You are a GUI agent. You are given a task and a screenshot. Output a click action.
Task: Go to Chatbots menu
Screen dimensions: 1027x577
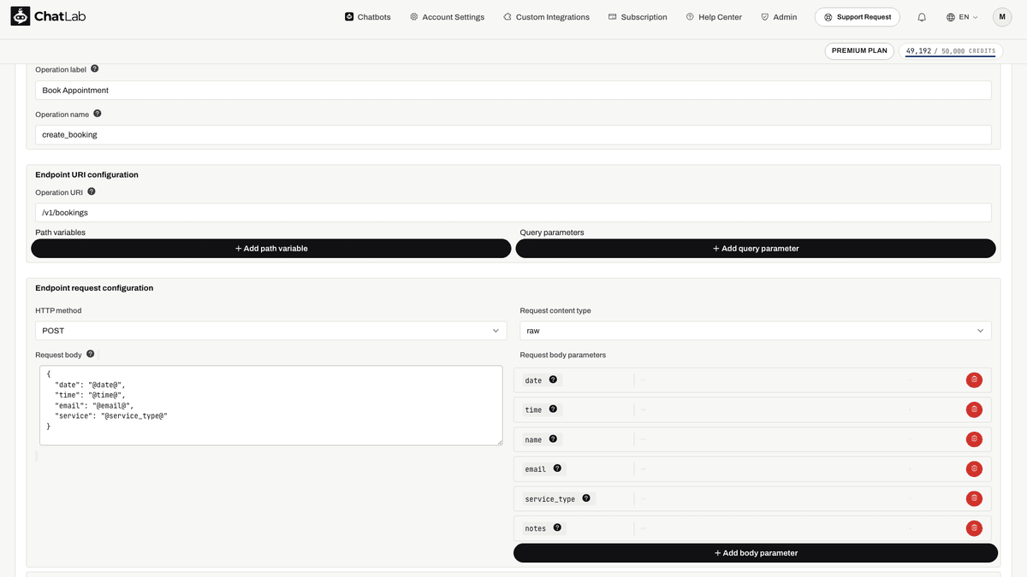[x=368, y=17]
